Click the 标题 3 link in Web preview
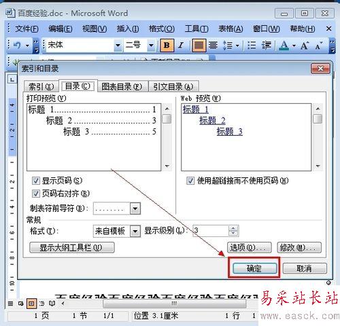This screenshot has width=340, height=326. pos(230,132)
